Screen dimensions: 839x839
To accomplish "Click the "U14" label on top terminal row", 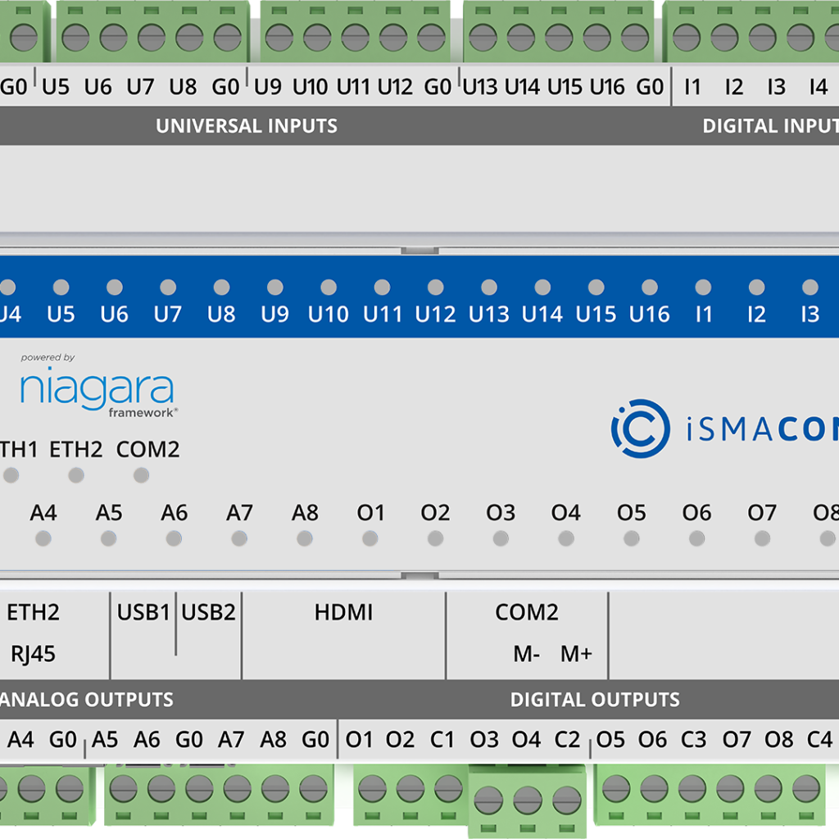I will pos(522,86).
